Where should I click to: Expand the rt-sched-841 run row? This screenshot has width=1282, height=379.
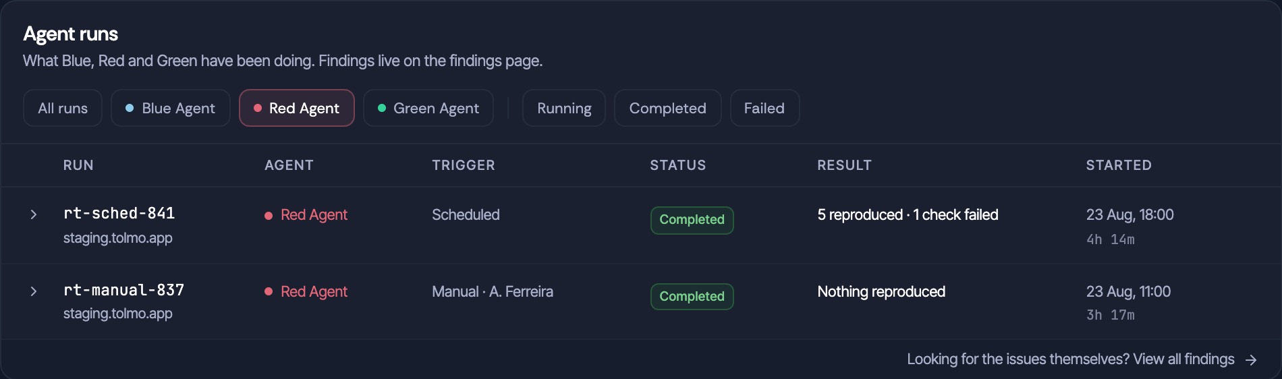click(34, 214)
